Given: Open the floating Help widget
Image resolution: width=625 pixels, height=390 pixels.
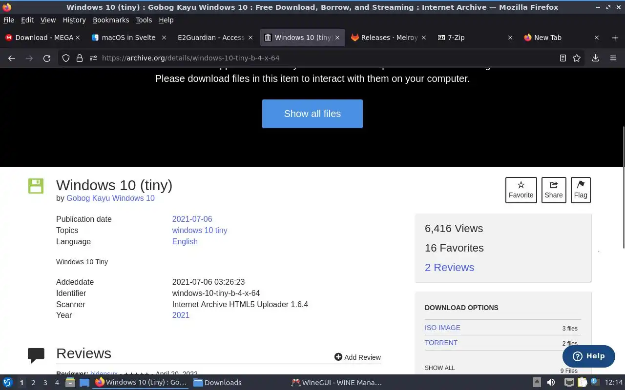Looking at the screenshot, I should coord(588,356).
